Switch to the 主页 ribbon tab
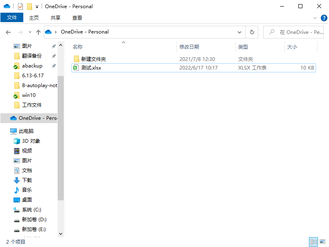 point(34,18)
